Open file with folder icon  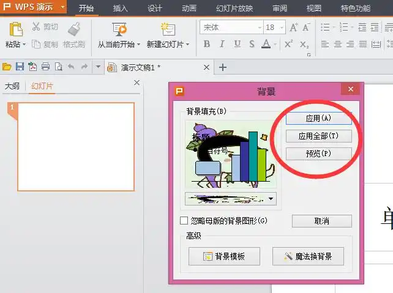pyautogui.click(x=7, y=67)
